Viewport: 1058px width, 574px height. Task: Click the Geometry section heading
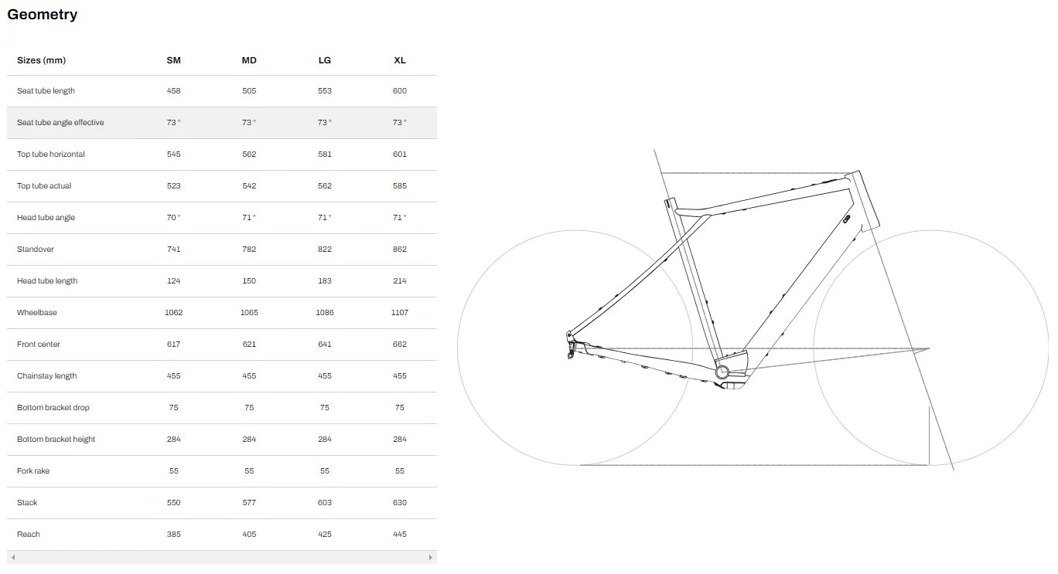[43, 15]
